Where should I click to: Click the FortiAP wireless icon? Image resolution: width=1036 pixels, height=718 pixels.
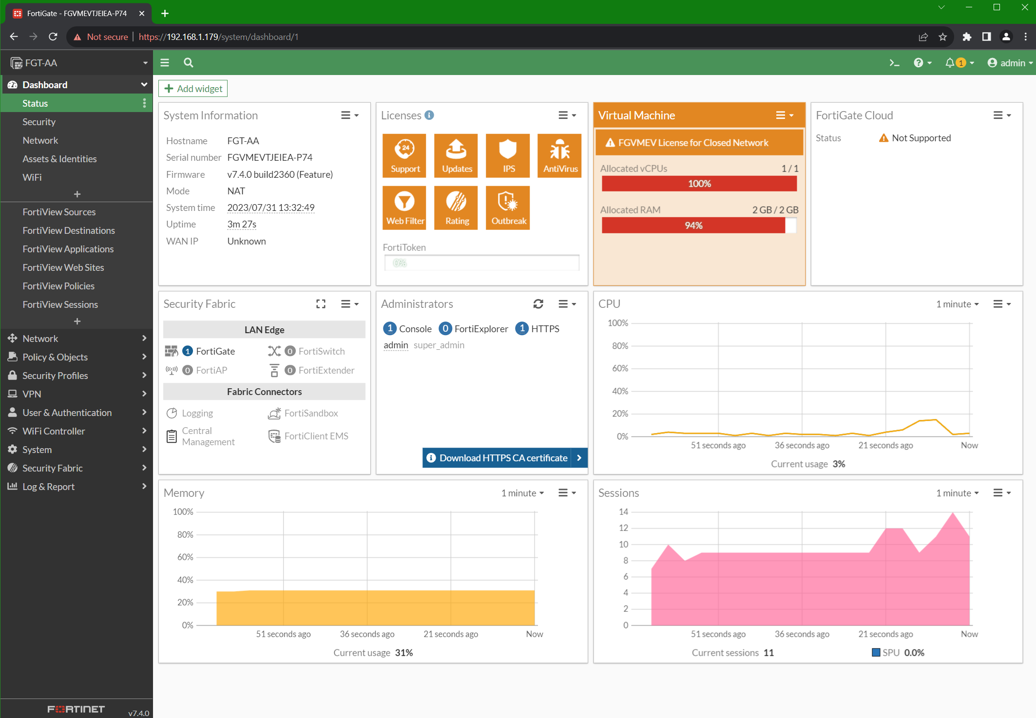pyautogui.click(x=171, y=370)
